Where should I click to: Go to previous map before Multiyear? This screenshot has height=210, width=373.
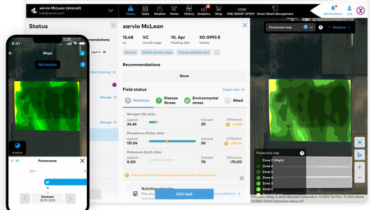(x=329, y=27)
